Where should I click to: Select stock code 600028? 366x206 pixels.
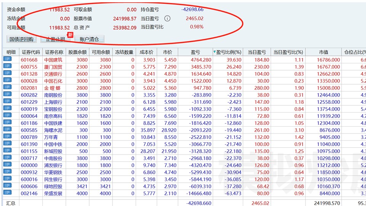(x=29, y=81)
